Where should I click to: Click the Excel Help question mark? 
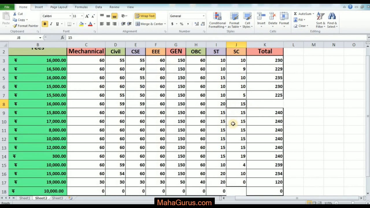tap(350, 7)
